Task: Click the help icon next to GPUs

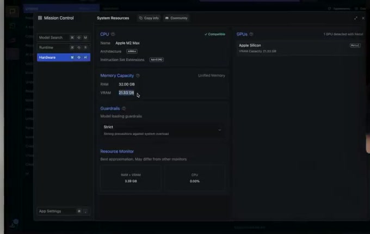Action: (x=252, y=34)
